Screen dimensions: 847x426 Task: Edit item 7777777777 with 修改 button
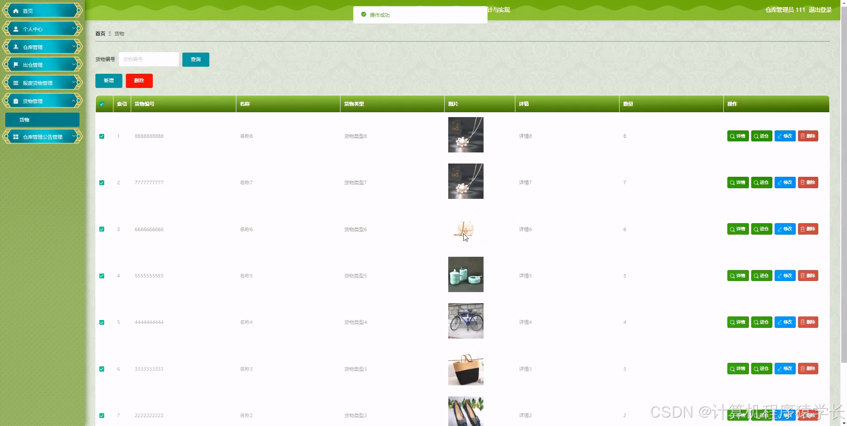tap(785, 183)
